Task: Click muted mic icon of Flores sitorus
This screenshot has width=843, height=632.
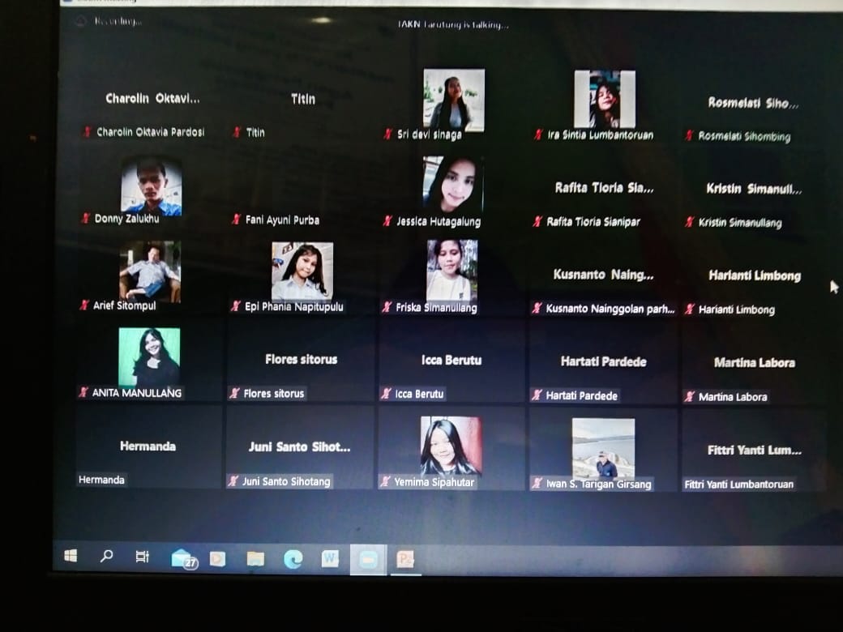Action: (x=234, y=394)
